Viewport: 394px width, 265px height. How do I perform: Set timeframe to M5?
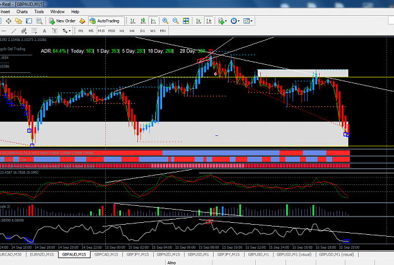coord(91,31)
